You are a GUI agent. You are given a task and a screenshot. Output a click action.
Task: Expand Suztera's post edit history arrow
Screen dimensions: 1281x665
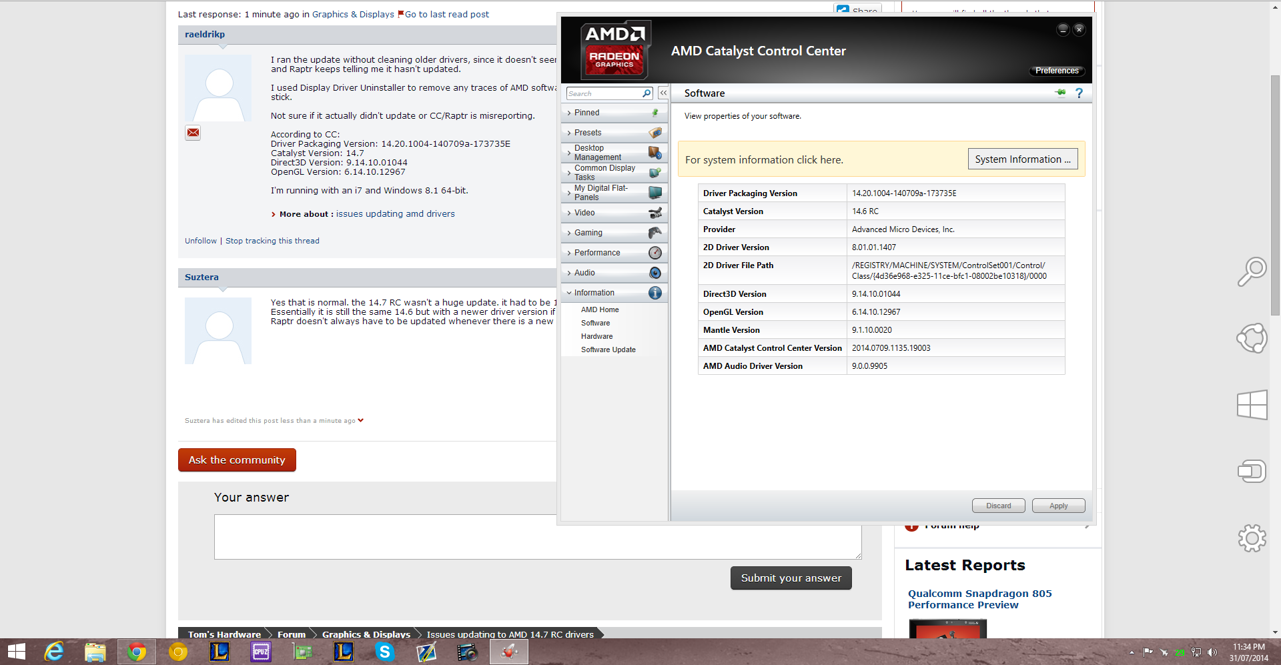coord(360,420)
